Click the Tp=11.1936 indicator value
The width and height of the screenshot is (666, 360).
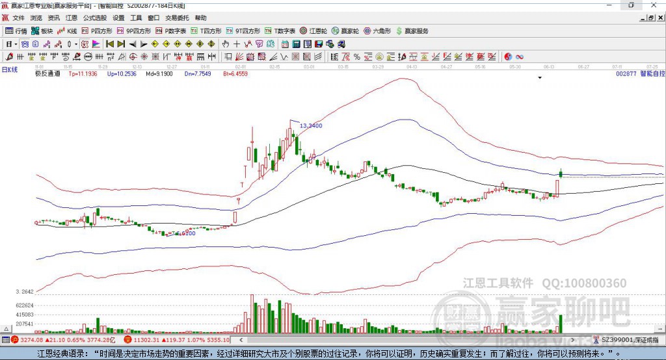[83, 74]
